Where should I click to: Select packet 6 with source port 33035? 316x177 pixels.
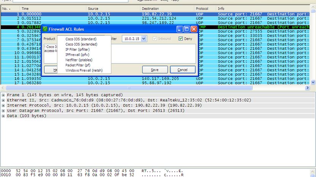(254, 36)
